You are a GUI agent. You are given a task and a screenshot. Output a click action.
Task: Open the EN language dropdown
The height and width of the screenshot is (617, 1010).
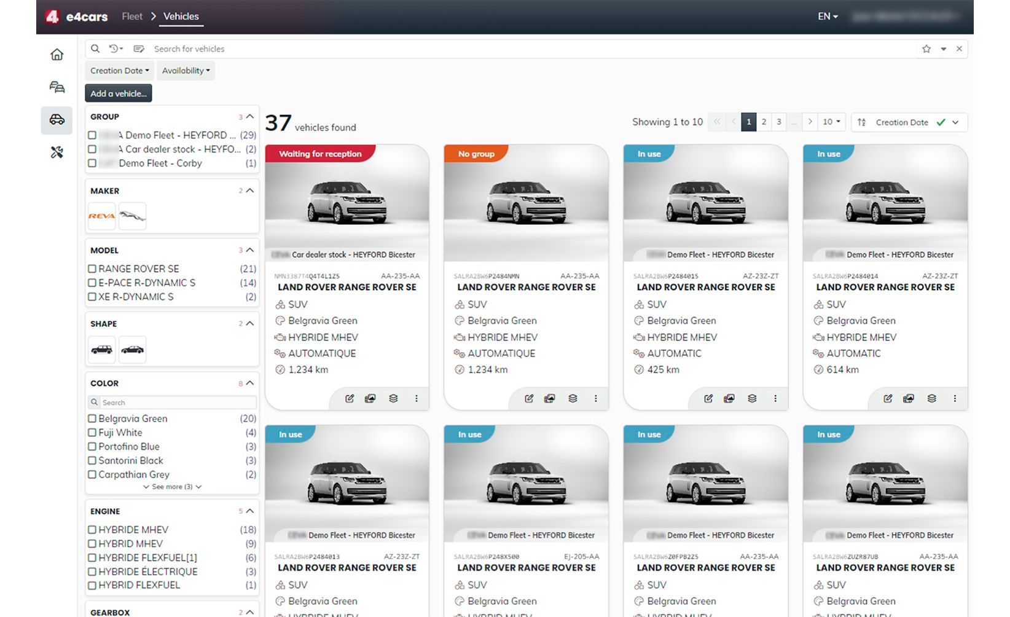[x=828, y=17]
